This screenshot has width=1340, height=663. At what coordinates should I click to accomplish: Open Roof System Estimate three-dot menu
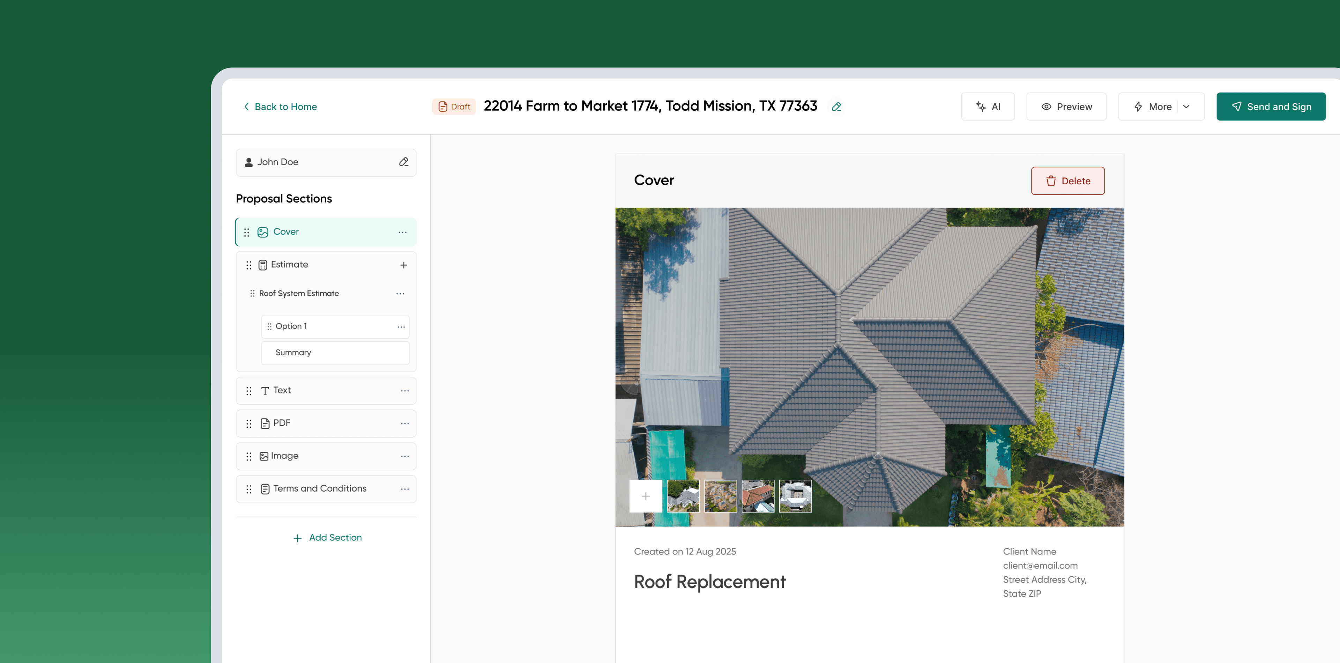[x=400, y=294]
